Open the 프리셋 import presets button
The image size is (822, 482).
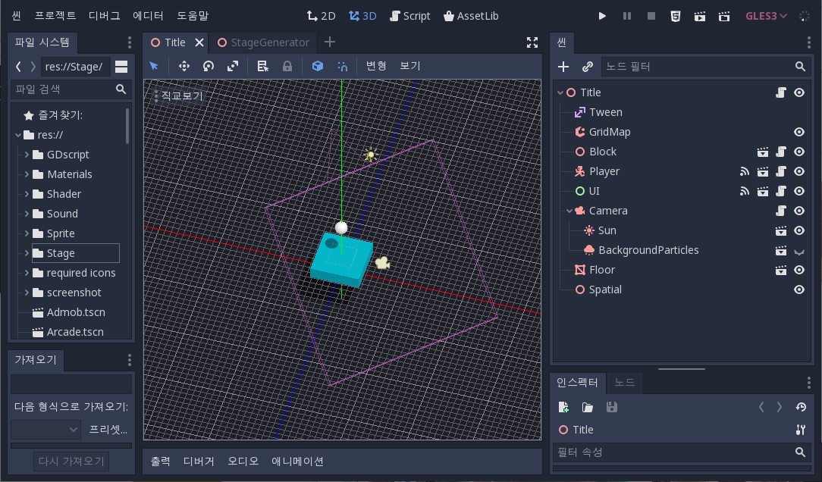[108, 430]
